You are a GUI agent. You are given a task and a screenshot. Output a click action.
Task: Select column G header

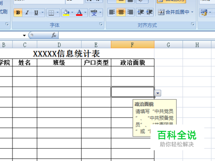click(169, 45)
